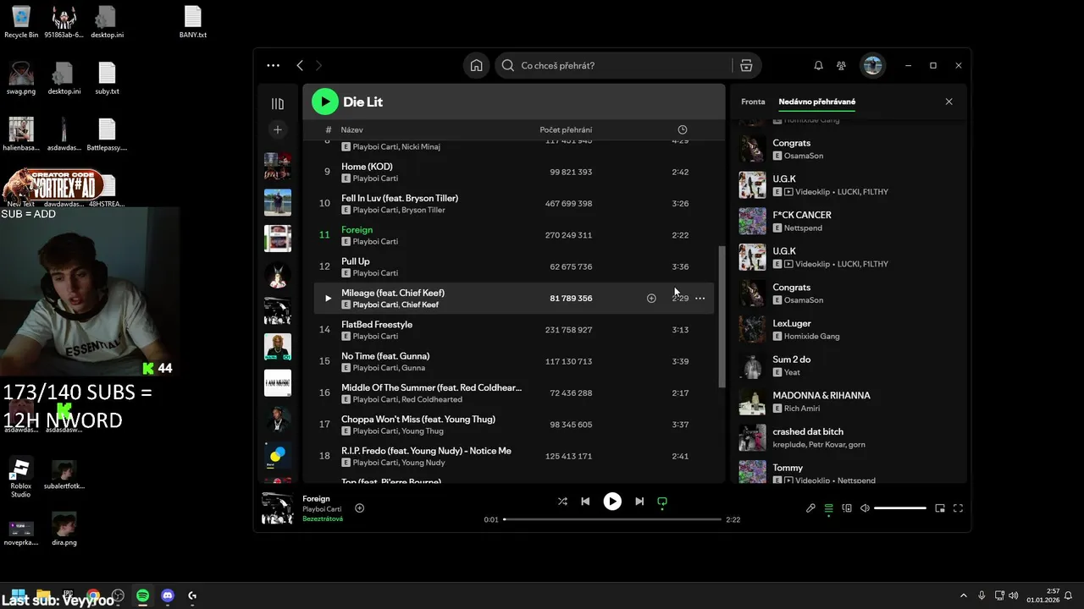Open now-playing album cover thumbnail

coord(278,508)
